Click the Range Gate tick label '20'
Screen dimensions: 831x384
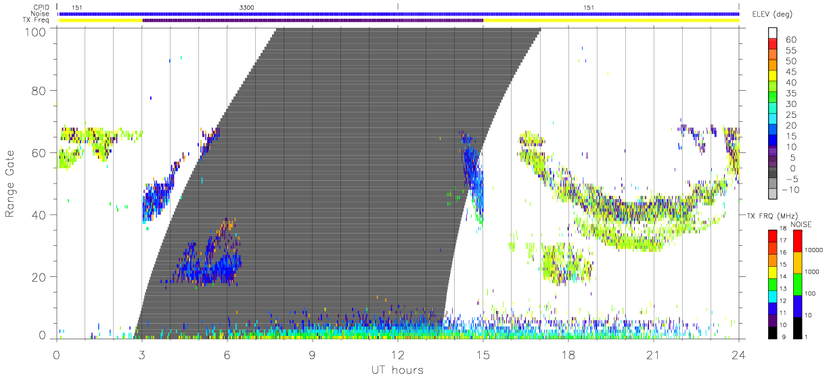(39, 277)
